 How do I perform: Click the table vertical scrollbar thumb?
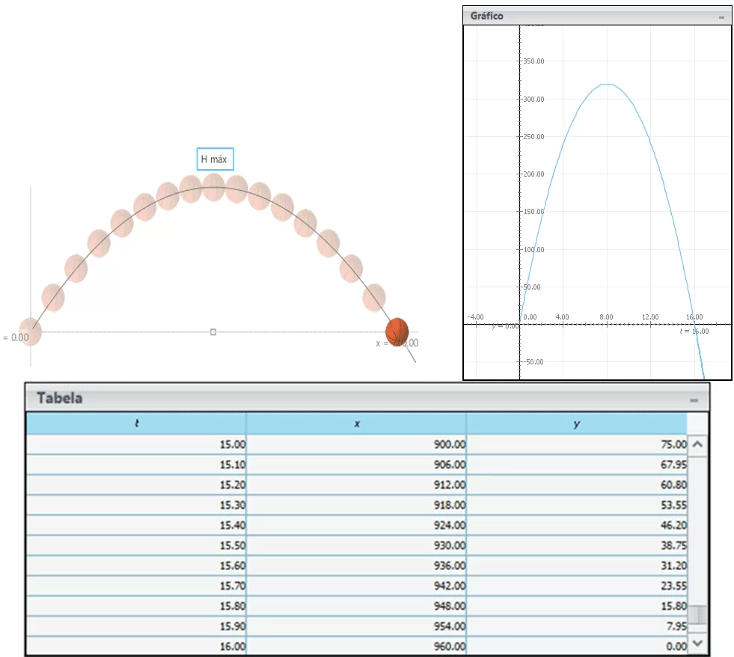[x=697, y=615]
